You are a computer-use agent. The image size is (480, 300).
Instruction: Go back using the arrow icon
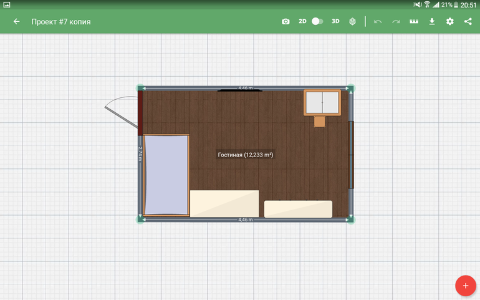(x=17, y=21)
